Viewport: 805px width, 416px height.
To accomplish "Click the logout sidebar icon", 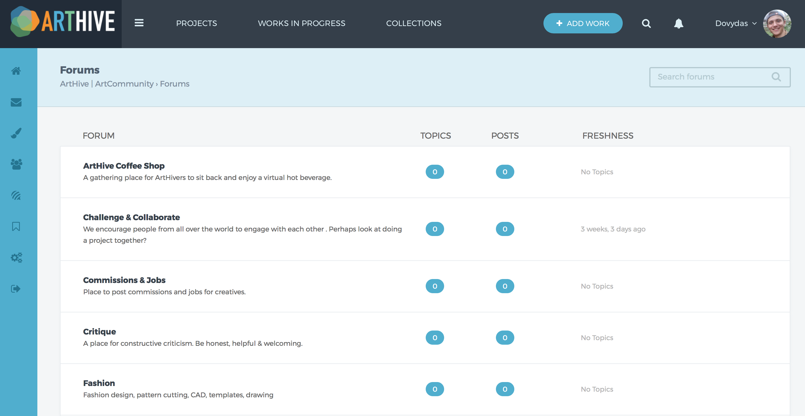I will point(16,288).
